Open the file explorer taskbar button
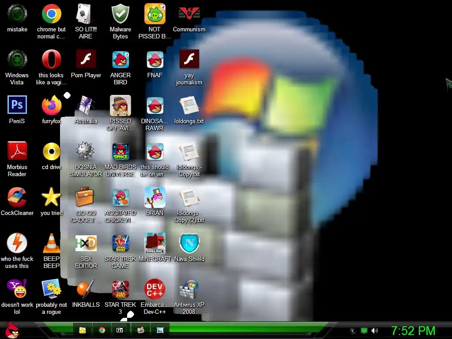452x339 pixels. pos(83,330)
